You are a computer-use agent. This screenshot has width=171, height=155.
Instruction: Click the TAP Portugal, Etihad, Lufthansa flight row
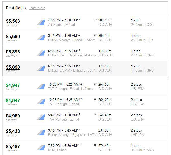click(x=85, y=87)
